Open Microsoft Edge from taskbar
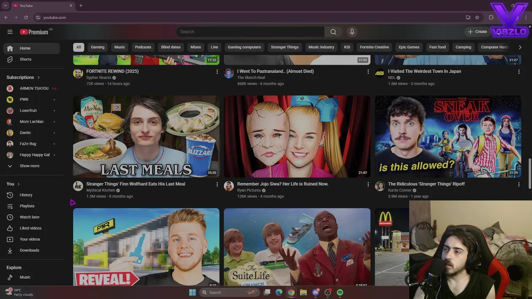The height and width of the screenshot is (299, 532). (x=279, y=292)
